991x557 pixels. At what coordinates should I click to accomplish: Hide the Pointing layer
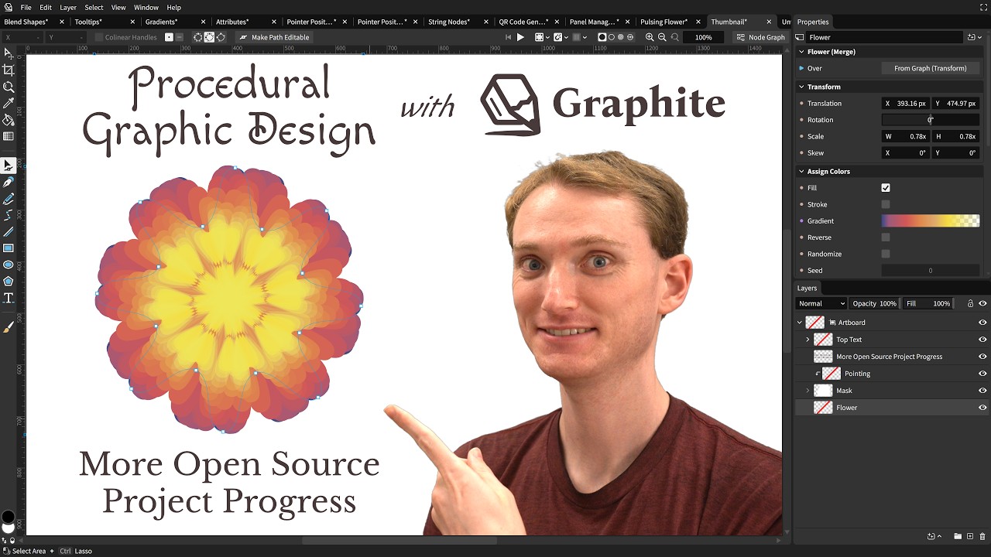[x=982, y=374]
